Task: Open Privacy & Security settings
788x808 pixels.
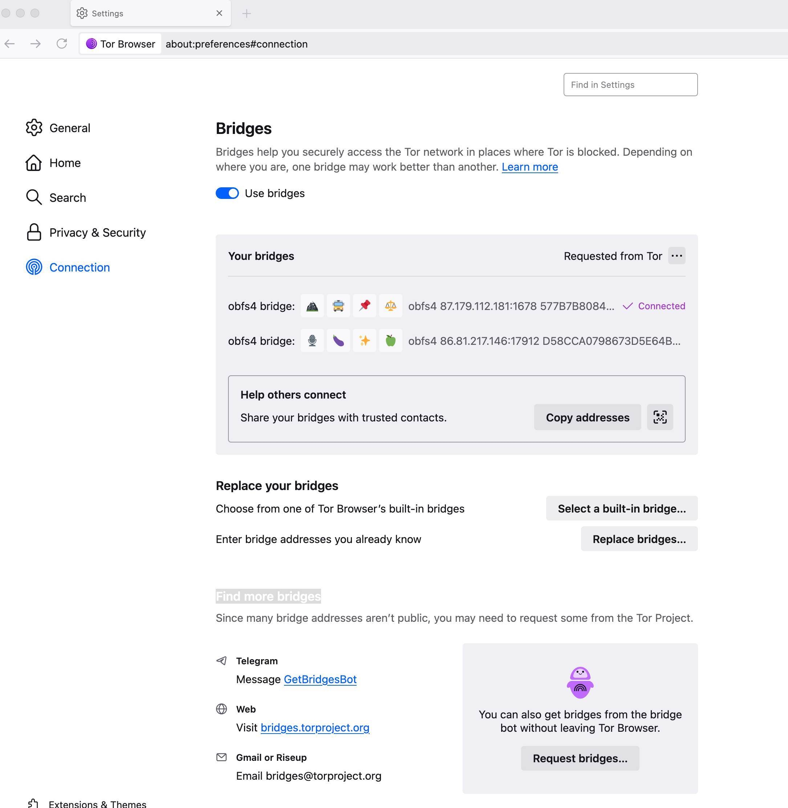Action: (x=97, y=233)
